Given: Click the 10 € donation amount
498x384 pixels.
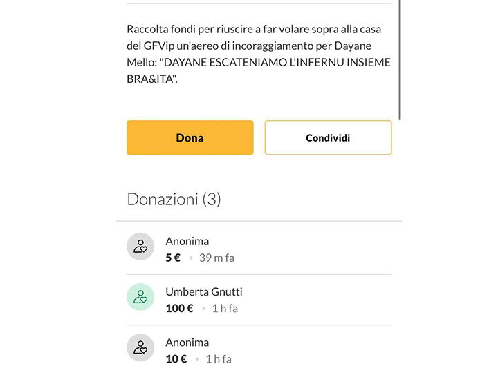Looking at the screenshot, I should pyautogui.click(x=176, y=358).
